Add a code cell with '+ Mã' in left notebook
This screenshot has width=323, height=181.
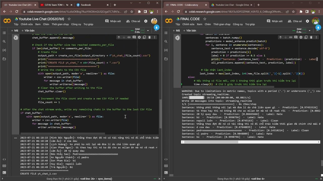[15, 31]
